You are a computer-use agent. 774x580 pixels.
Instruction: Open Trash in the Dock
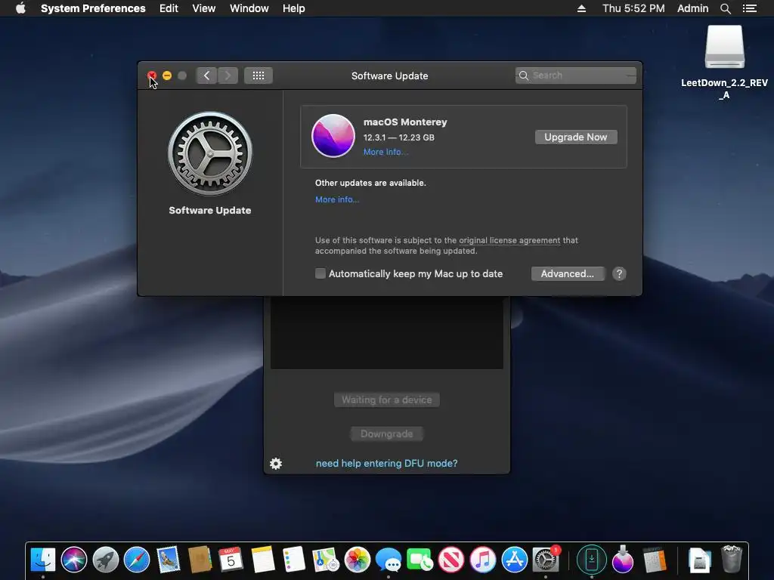731,560
